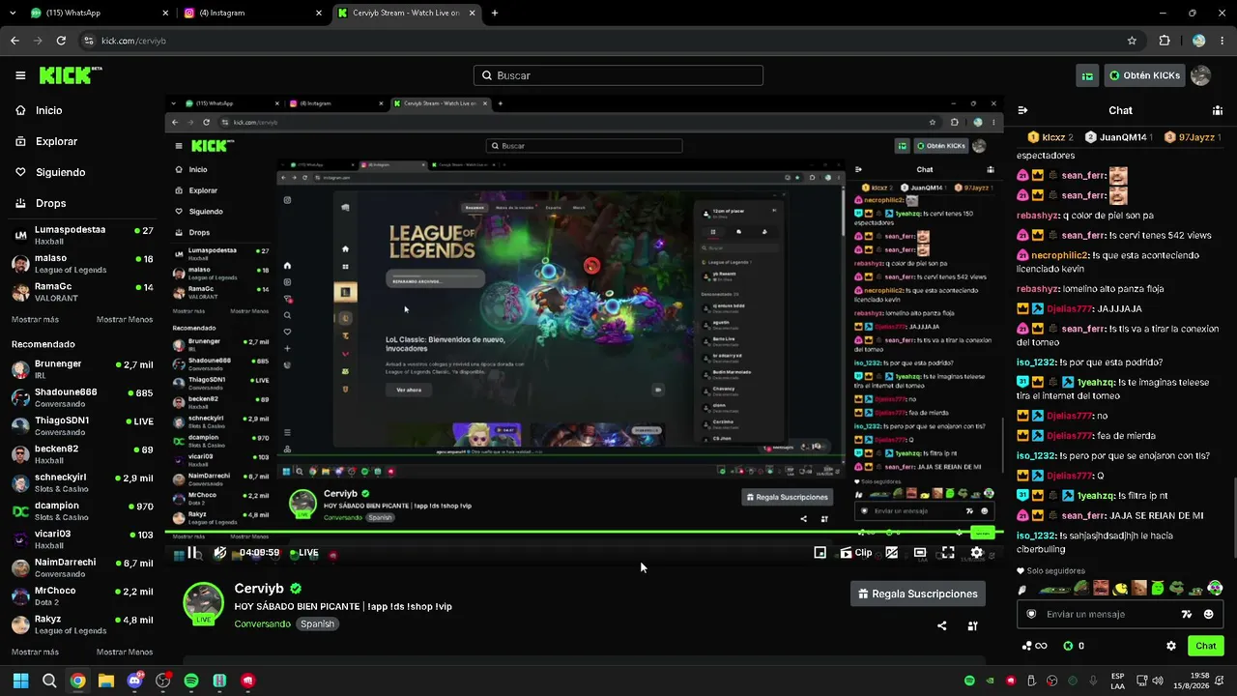The width and height of the screenshot is (1237, 696).
Task: Open the Kick sidebar hamburger menu
Action: point(20,75)
